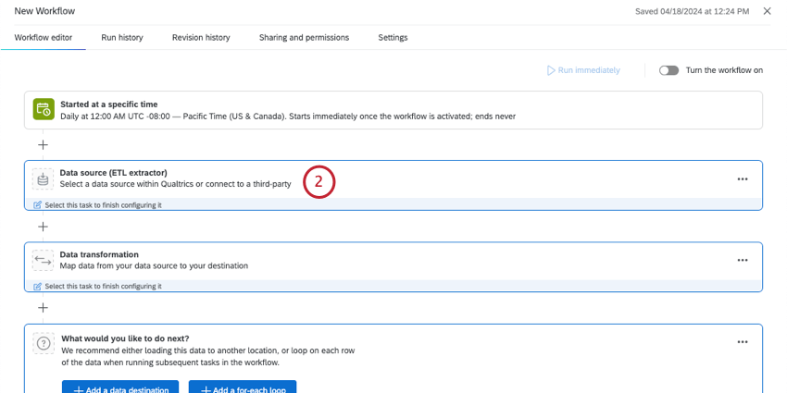Click the Data transformation arrows icon

coord(44,261)
